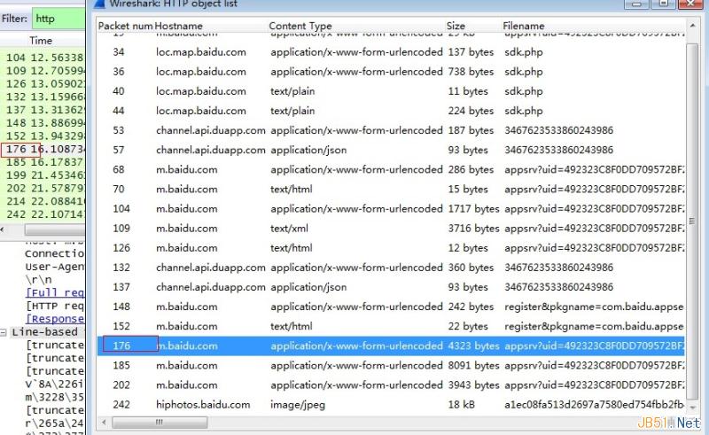Screen dimensions: 709x435
Task: Select packet 109 text/xml row
Action: (x=391, y=229)
